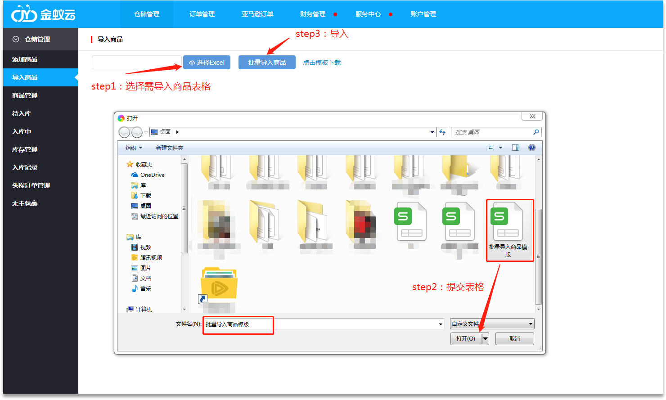Open the 订单管理 top menu tab

pyautogui.click(x=202, y=14)
